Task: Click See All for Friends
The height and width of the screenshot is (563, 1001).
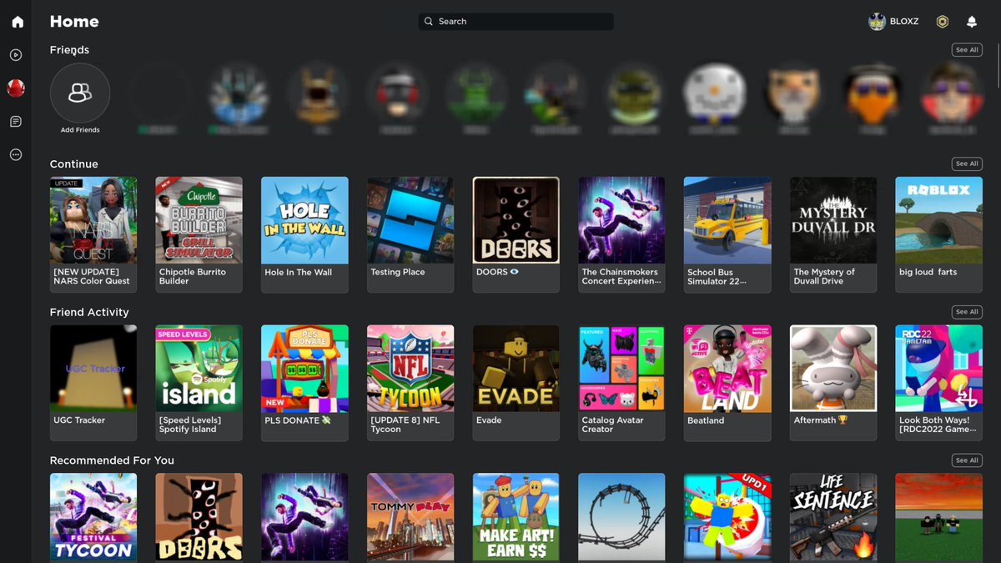Action: pos(967,50)
